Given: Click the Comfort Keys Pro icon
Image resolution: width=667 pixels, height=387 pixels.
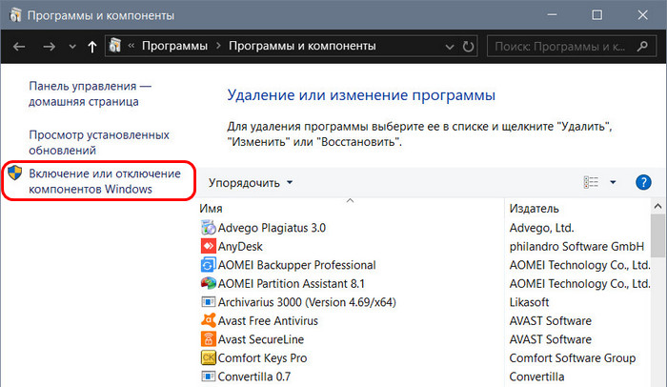Looking at the screenshot, I should (x=208, y=357).
